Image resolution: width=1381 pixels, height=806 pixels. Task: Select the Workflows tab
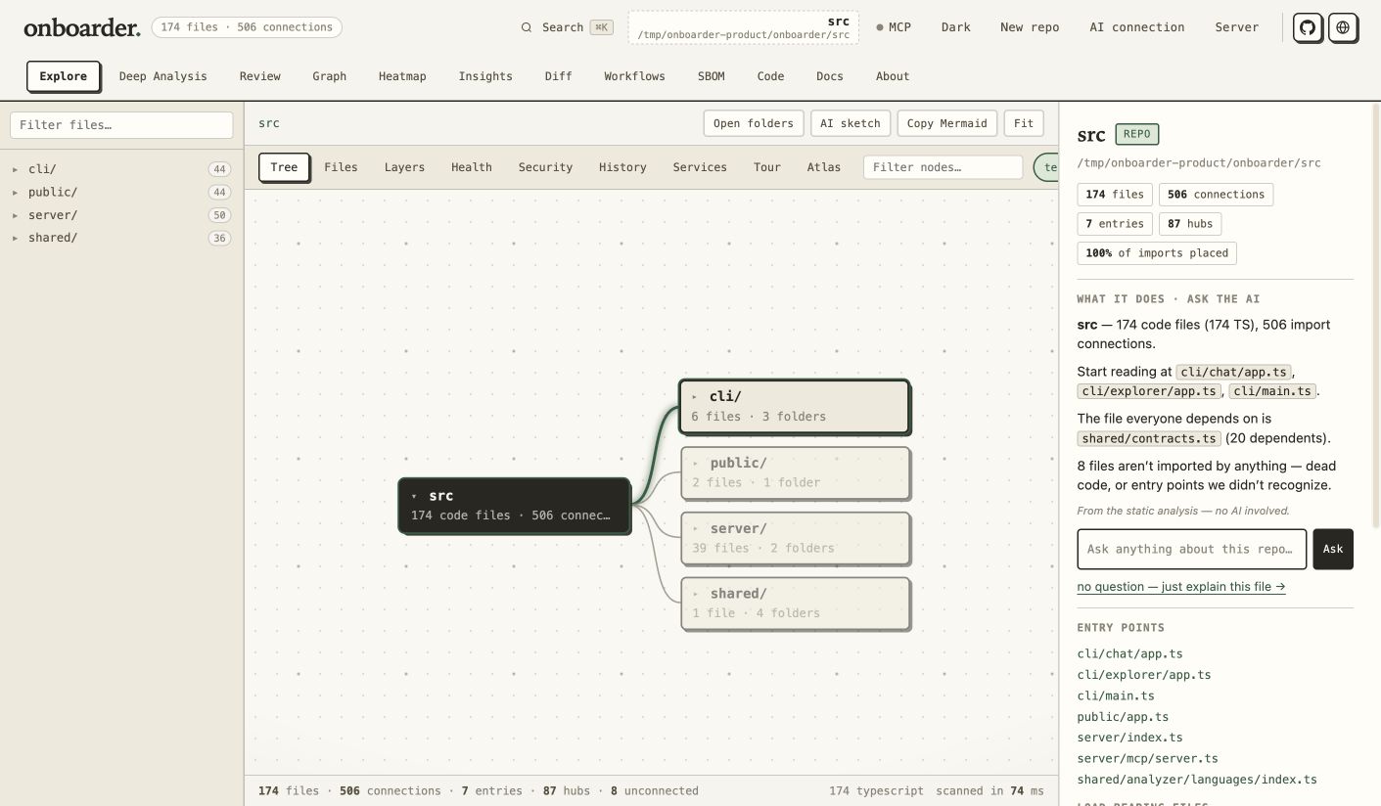pyautogui.click(x=634, y=76)
